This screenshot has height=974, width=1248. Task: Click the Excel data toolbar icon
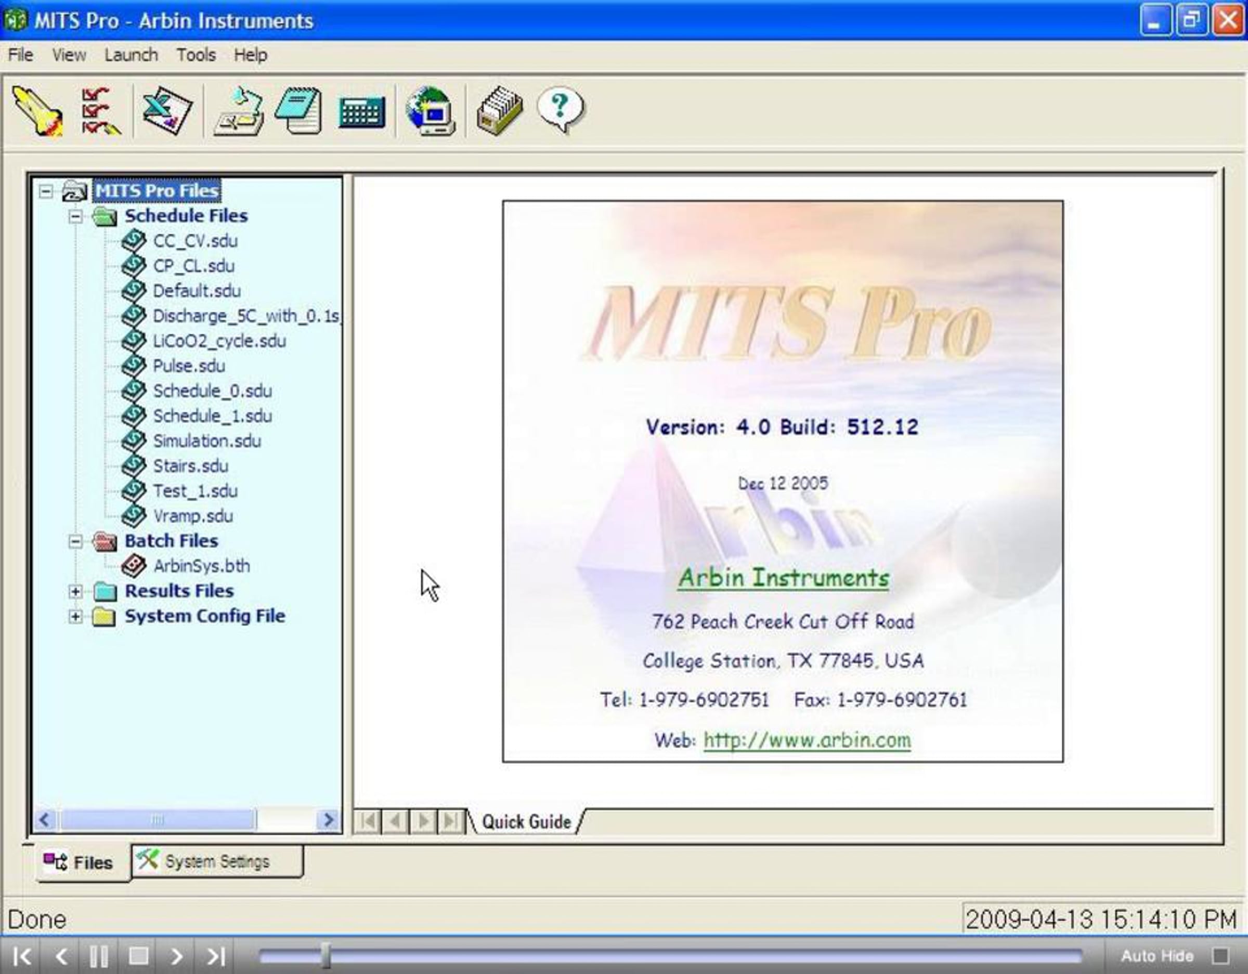coord(167,111)
